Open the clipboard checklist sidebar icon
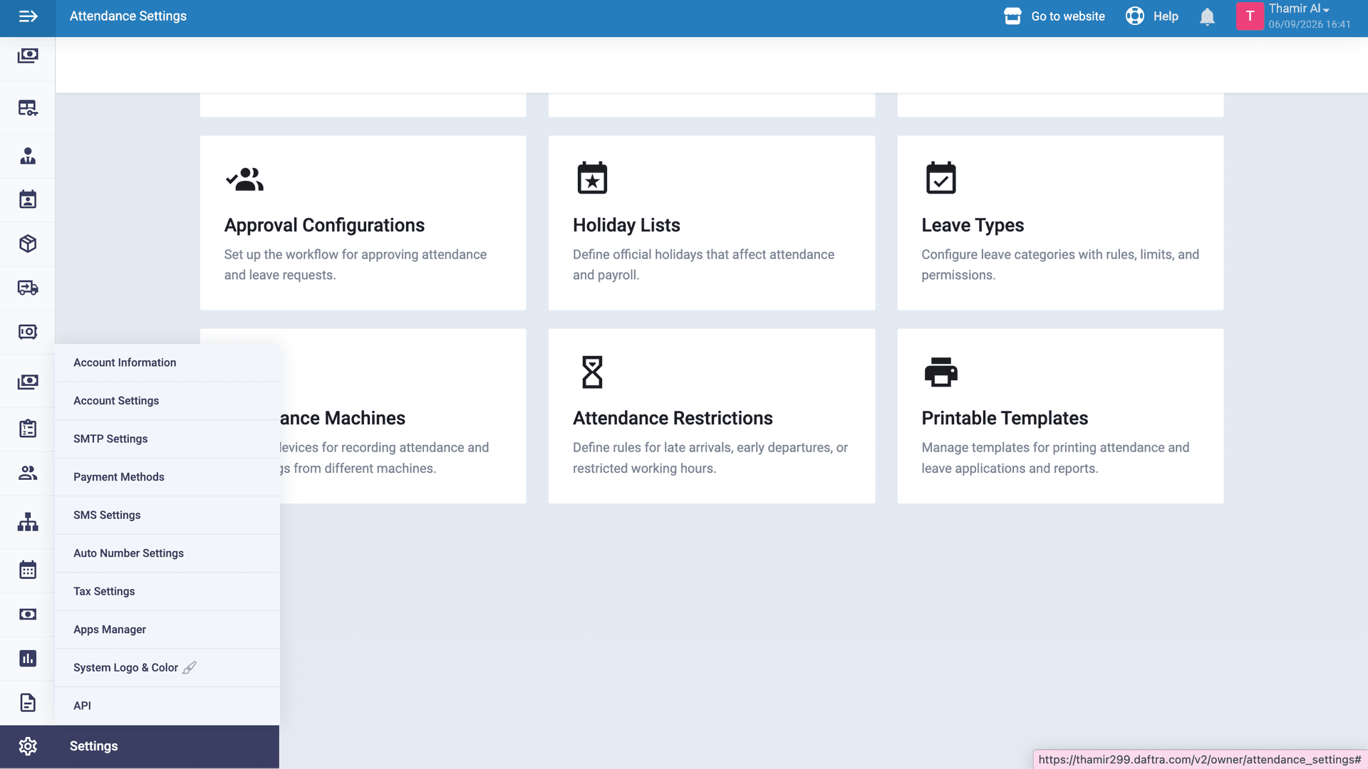 28,429
